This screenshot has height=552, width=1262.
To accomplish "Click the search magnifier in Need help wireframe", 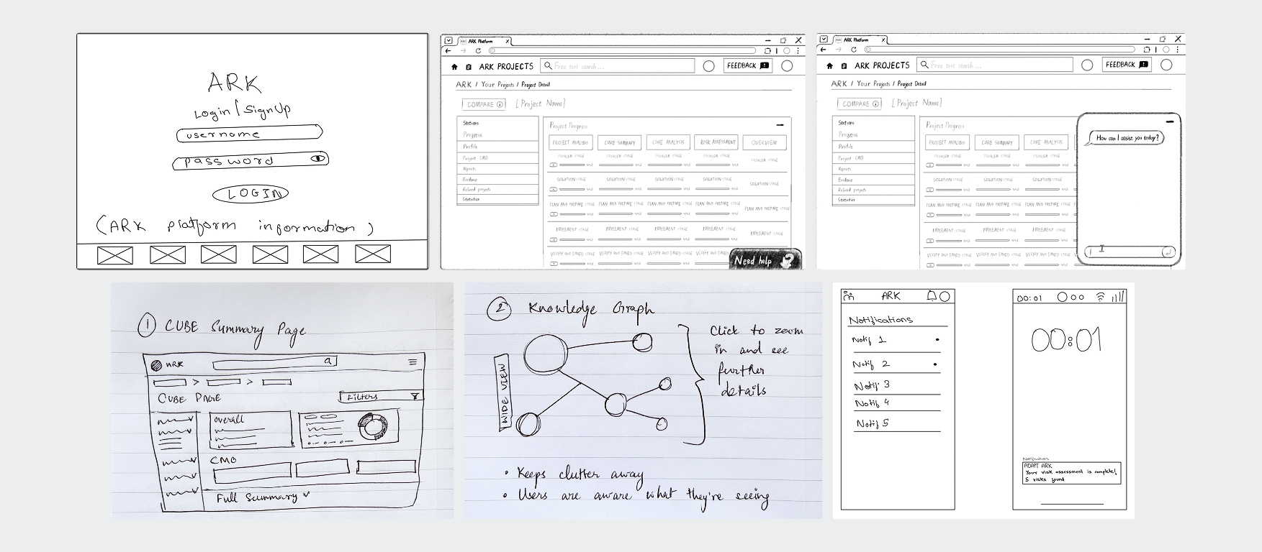I will 549,66.
